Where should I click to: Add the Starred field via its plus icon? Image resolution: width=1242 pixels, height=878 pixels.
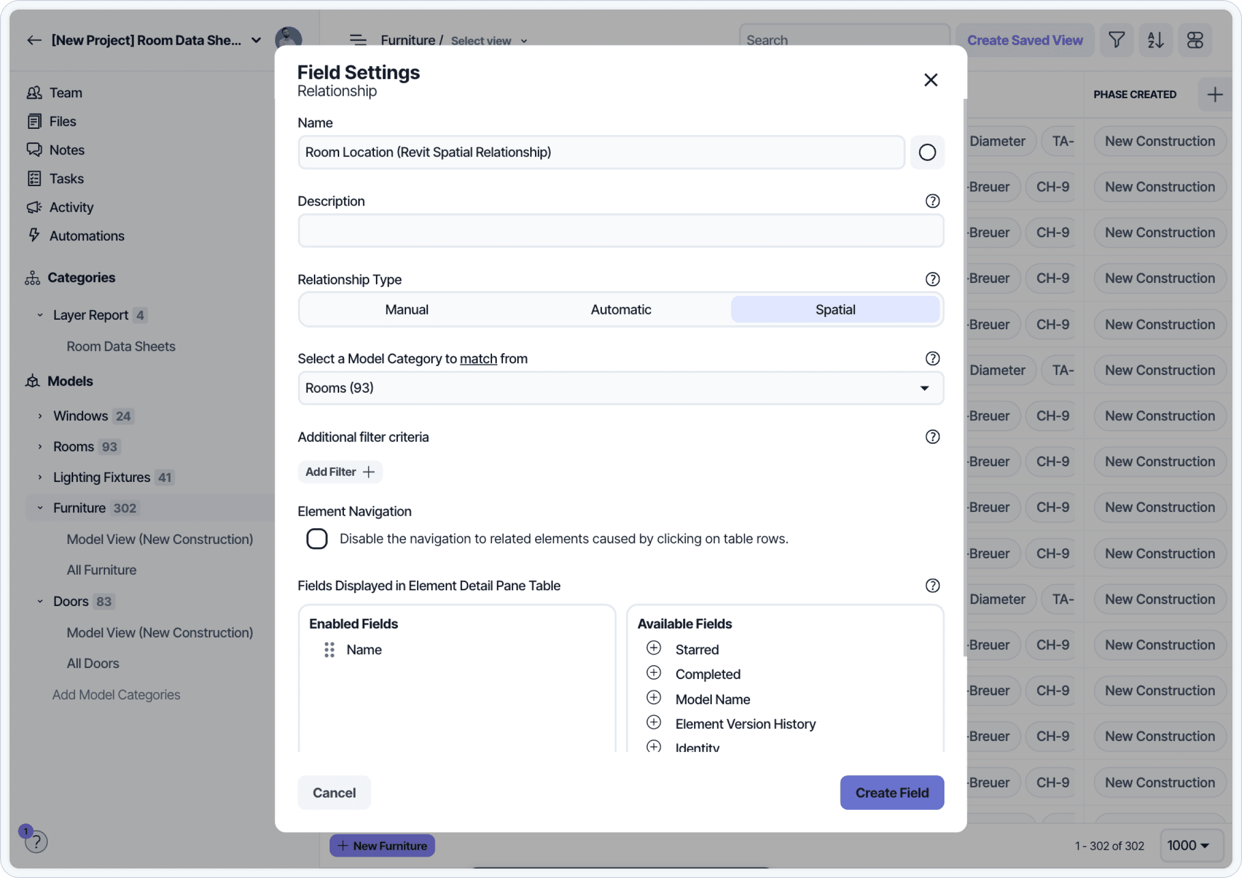click(654, 648)
